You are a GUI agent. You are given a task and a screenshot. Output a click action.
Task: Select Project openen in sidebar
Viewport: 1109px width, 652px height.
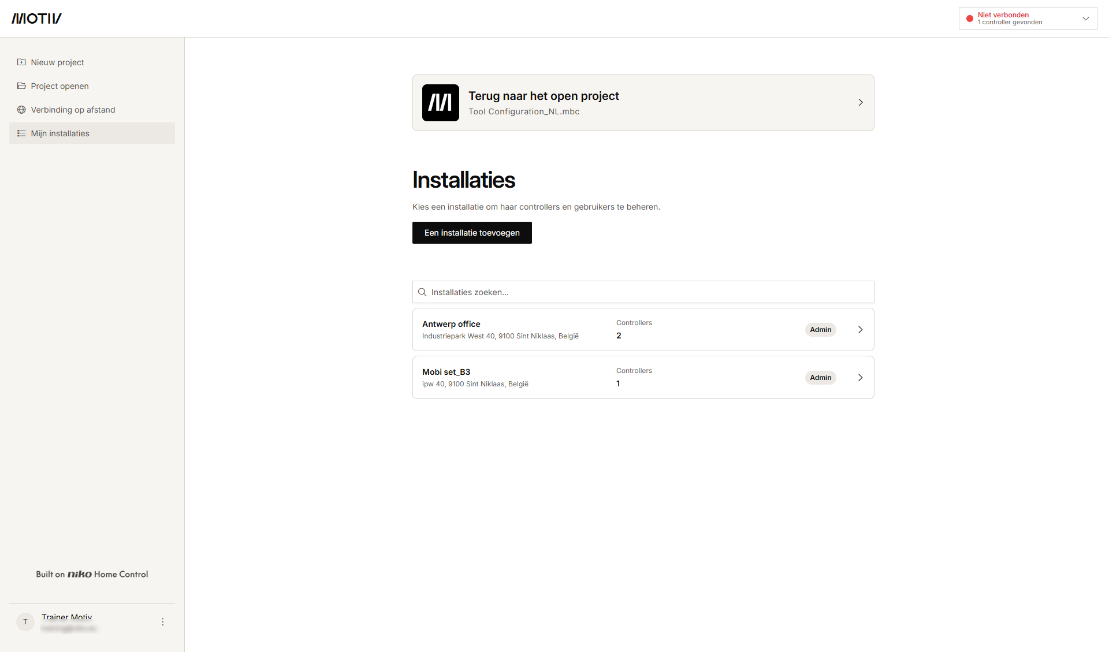[x=92, y=86]
